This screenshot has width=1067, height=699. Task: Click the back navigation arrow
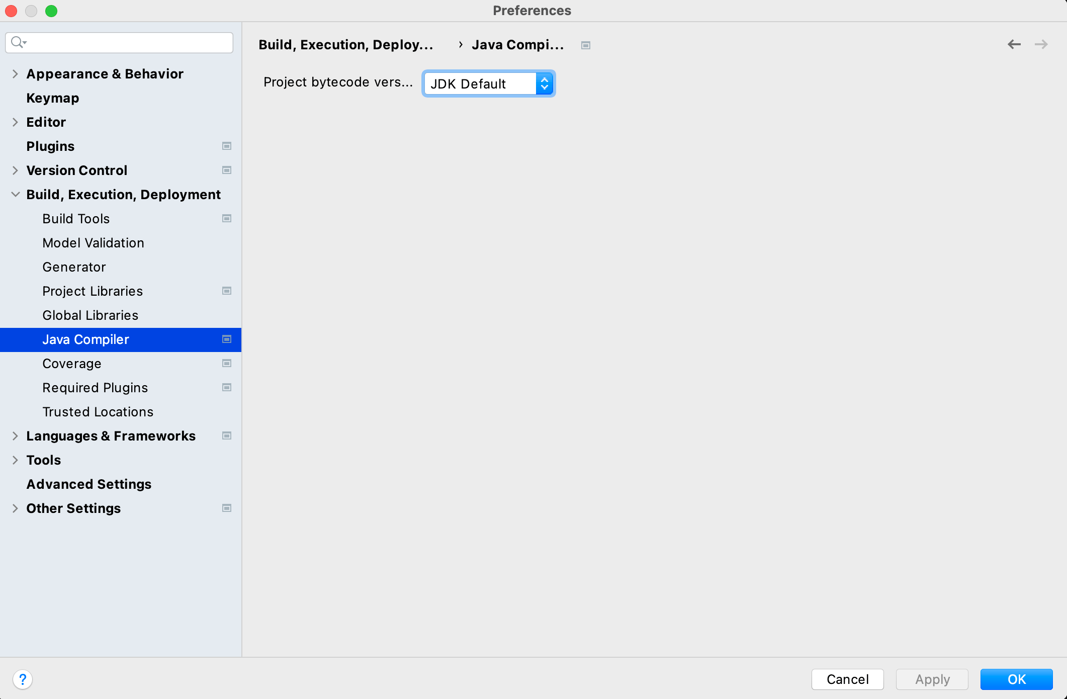tap(1014, 44)
